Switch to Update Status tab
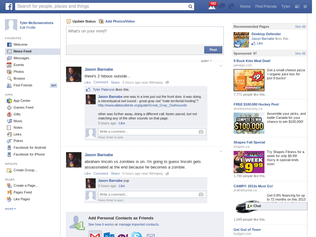 click(81, 21)
